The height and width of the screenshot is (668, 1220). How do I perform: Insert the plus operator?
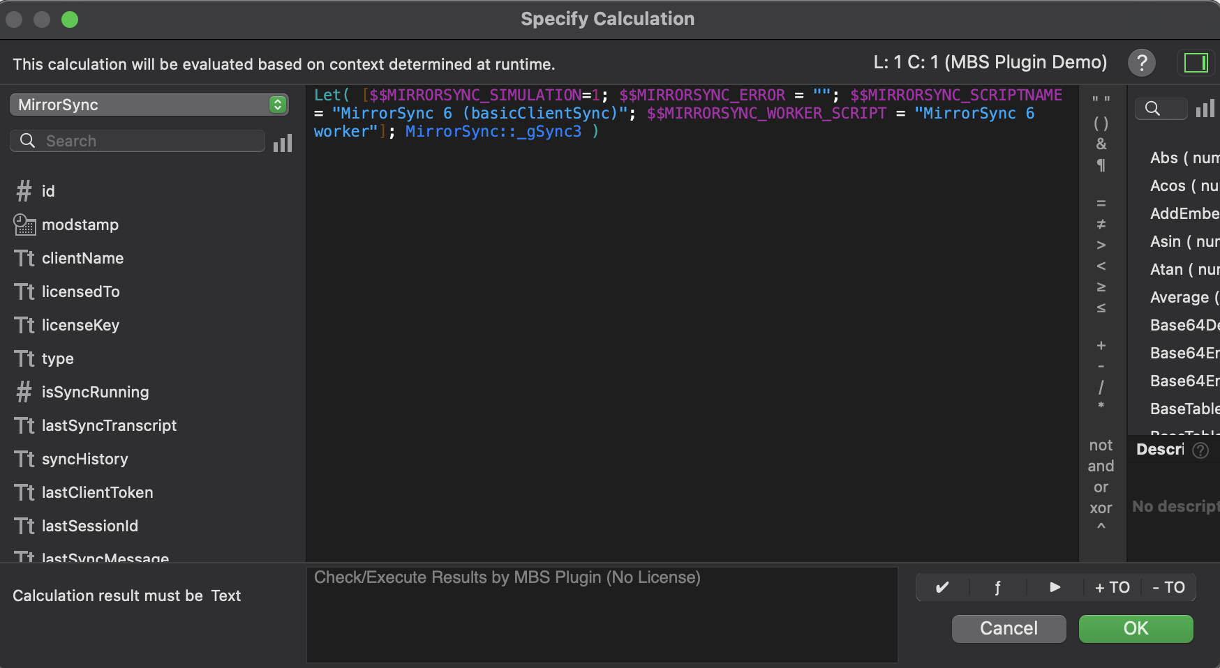point(1101,345)
